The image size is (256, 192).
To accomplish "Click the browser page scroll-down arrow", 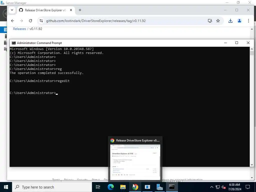I will (x=252, y=178).
